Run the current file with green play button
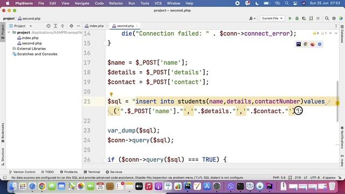The height and width of the screenshot is (194, 345). [x=290, y=18]
